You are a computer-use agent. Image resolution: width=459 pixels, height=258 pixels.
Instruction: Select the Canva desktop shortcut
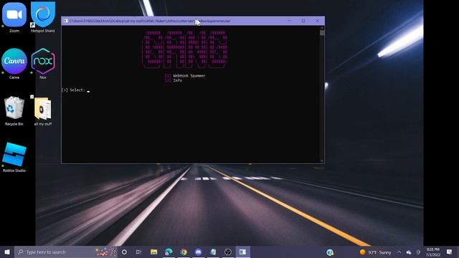14,64
